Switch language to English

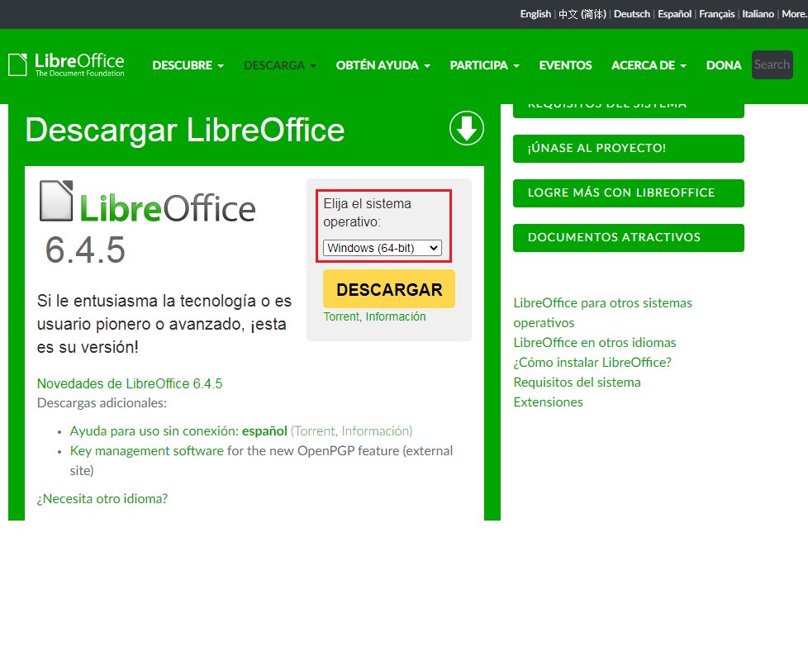535,14
